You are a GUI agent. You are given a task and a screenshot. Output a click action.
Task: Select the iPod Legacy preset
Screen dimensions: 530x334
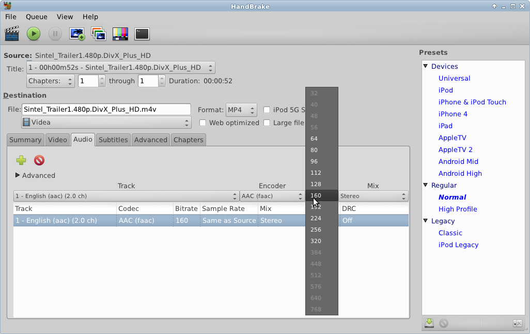tap(458, 245)
